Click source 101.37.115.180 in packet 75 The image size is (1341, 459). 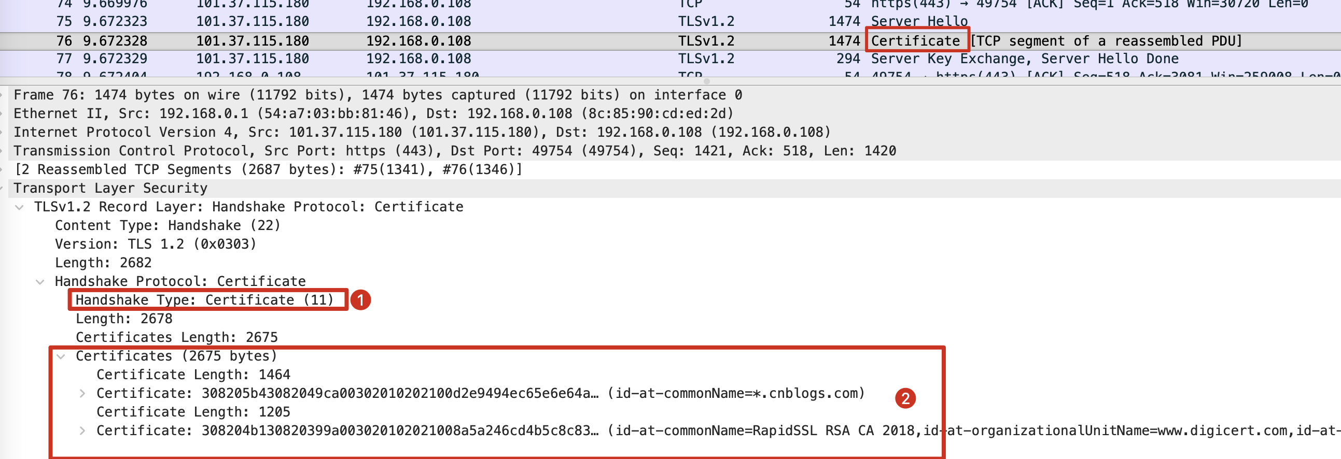tap(253, 21)
